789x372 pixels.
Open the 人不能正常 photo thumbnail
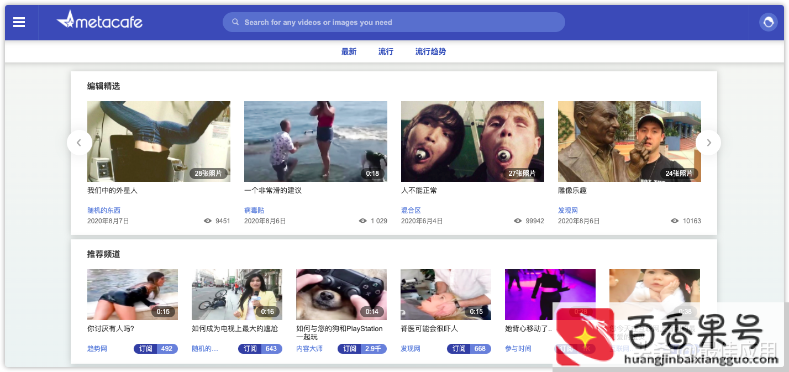(472, 142)
